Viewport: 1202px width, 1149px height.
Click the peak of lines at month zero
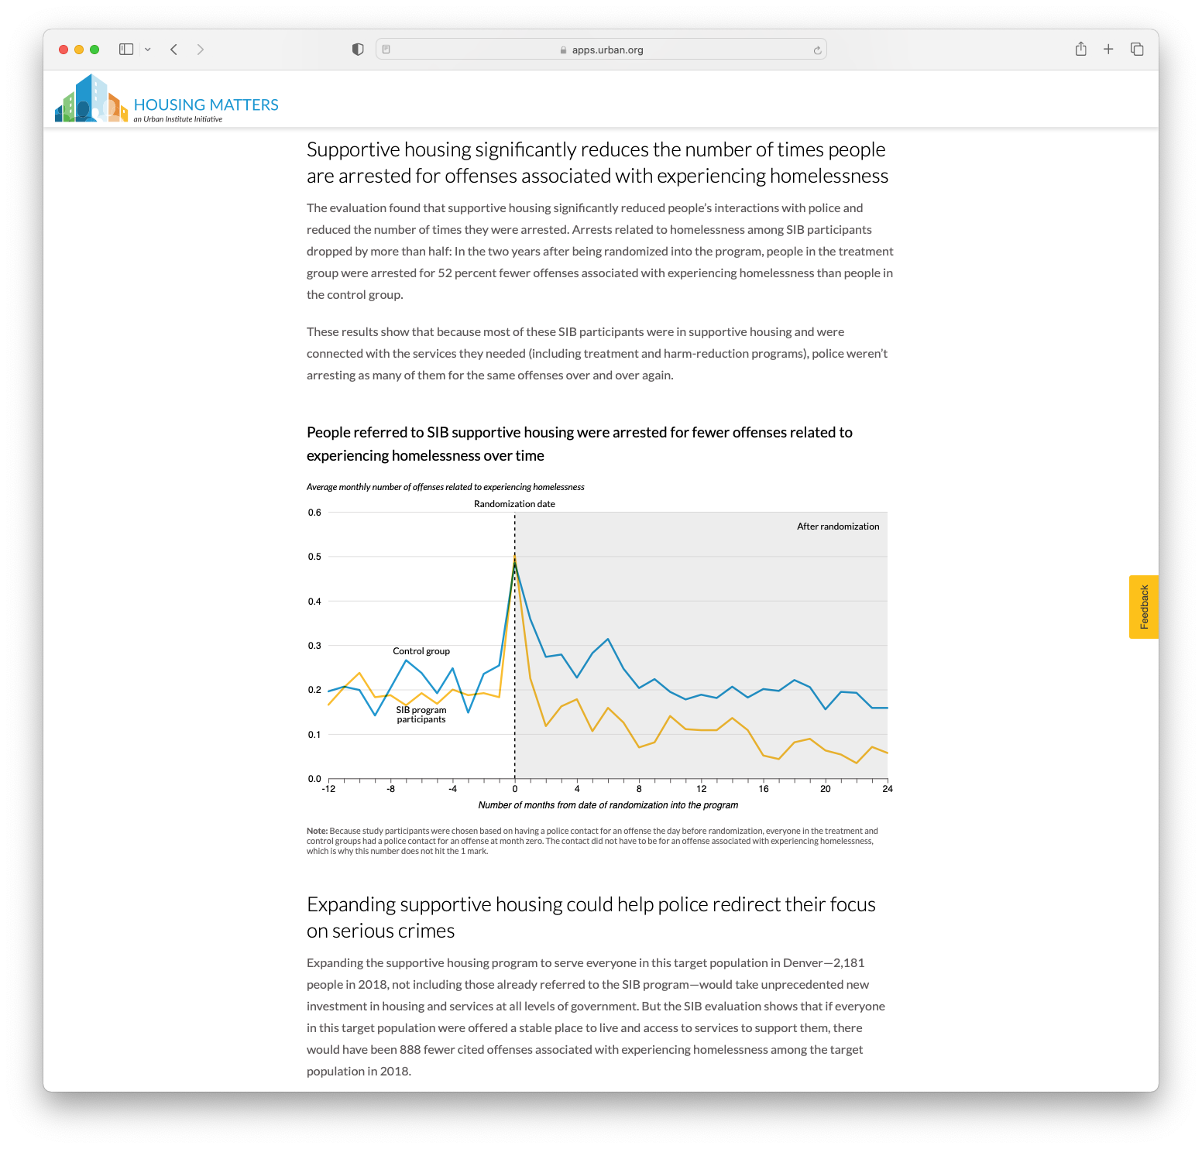pos(515,559)
